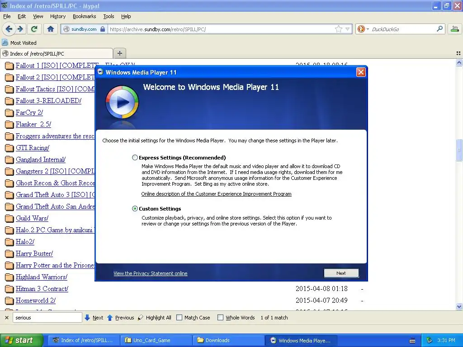Switch to Downloads taskbar window
The image size is (463, 347).
coord(228,340)
